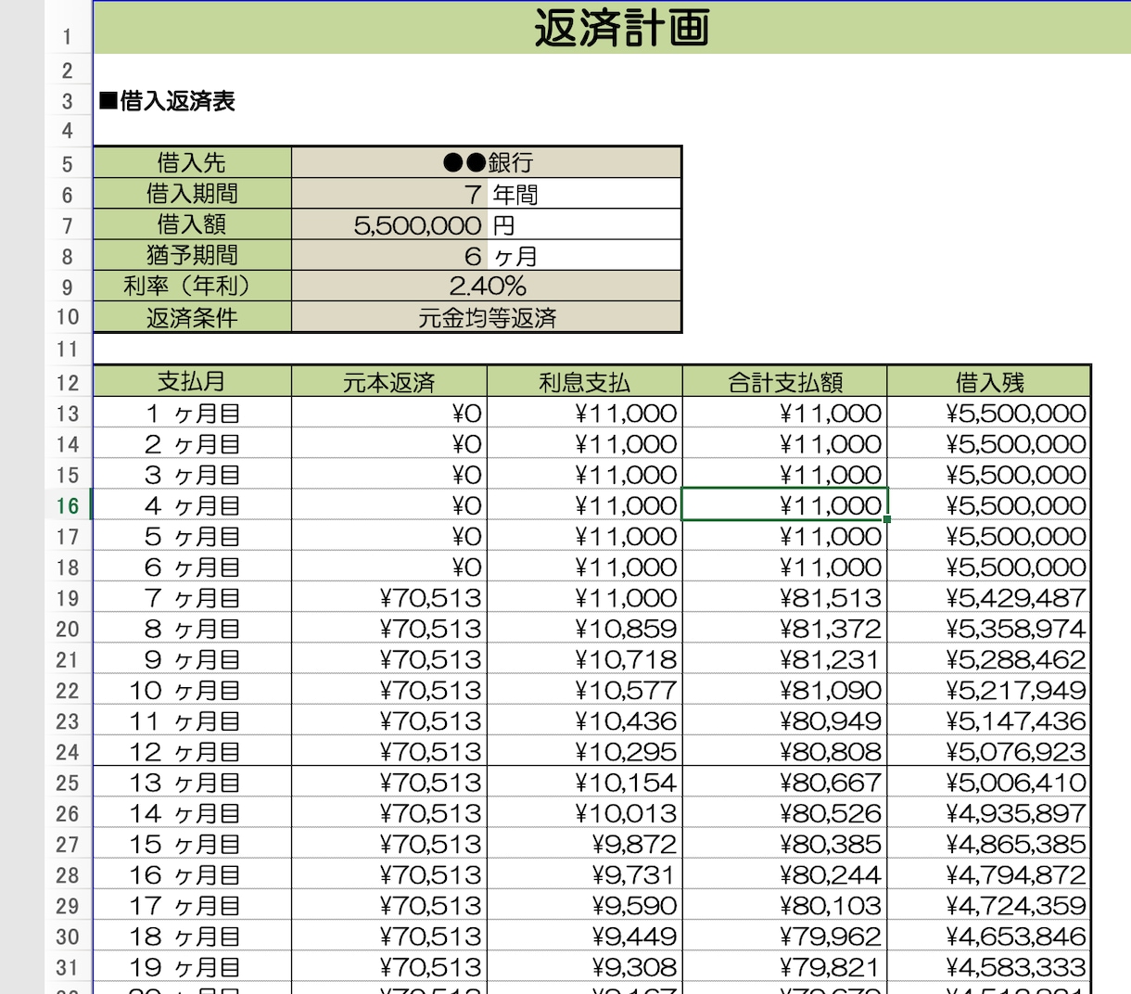Select the active cell ¥11,000 in row 16
This screenshot has width=1131, height=994.
click(785, 505)
